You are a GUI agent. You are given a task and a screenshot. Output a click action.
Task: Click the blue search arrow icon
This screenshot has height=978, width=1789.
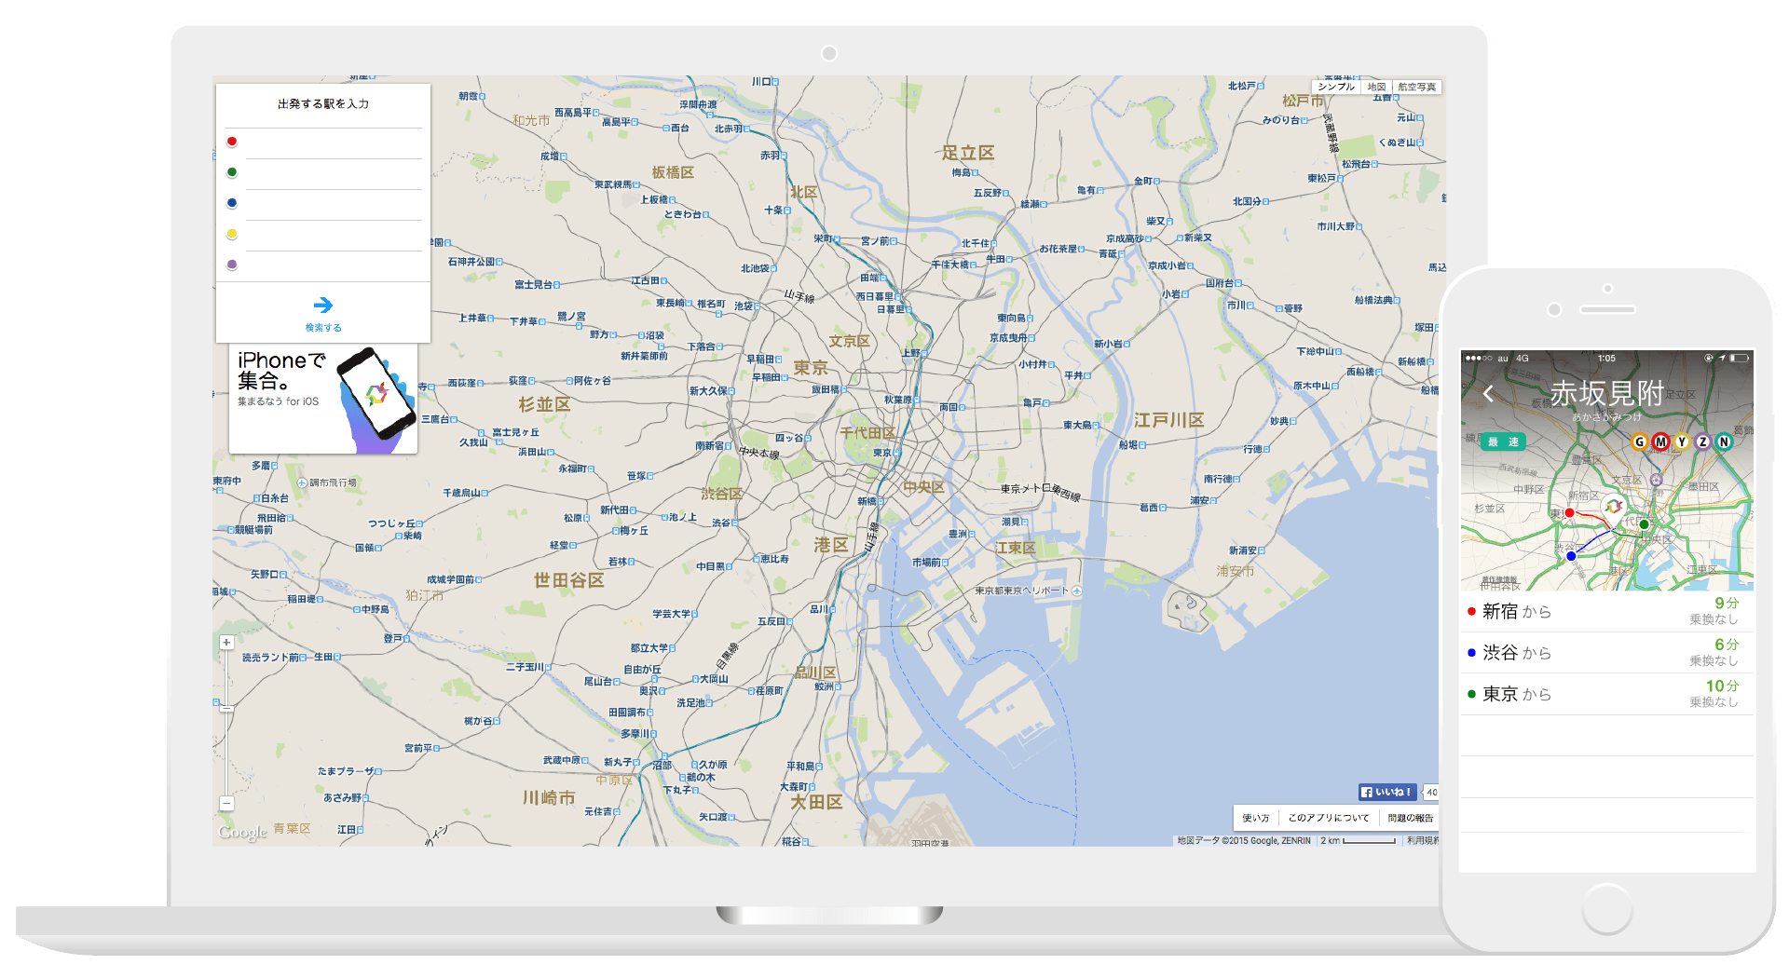click(322, 306)
